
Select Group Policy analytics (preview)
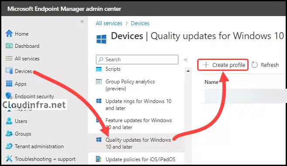coord(130,85)
